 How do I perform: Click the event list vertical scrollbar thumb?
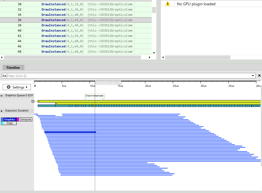pos(154,10)
